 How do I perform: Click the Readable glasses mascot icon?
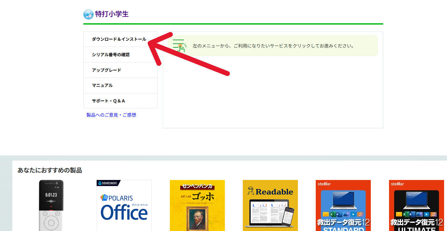(x=251, y=191)
